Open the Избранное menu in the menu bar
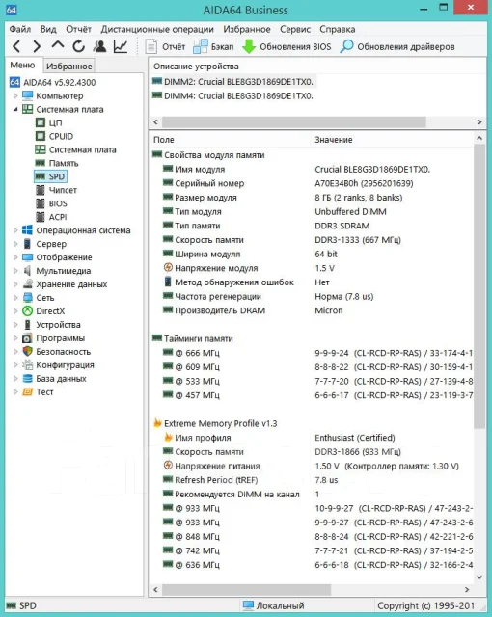The width and height of the screenshot is (492, 617). point(247,29)
